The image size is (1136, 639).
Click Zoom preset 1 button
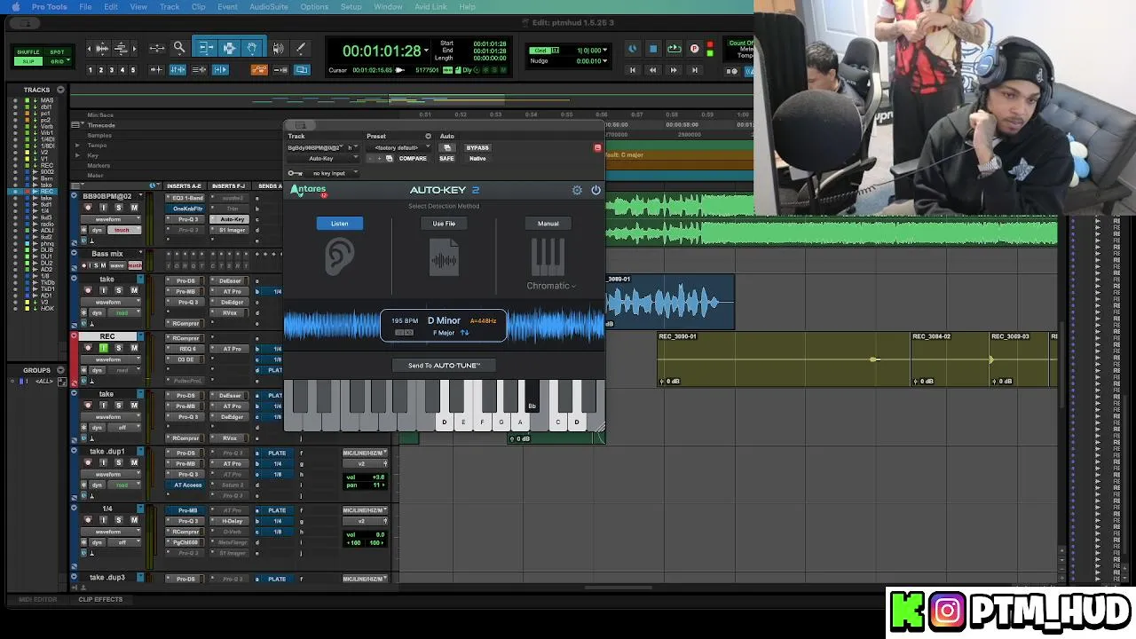click(90, 70)
